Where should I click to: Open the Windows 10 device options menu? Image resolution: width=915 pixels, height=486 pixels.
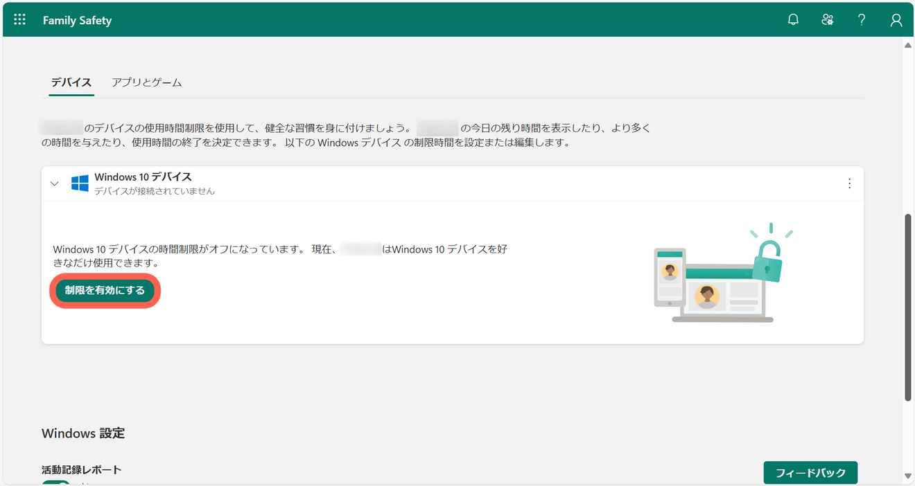(850, 183)
